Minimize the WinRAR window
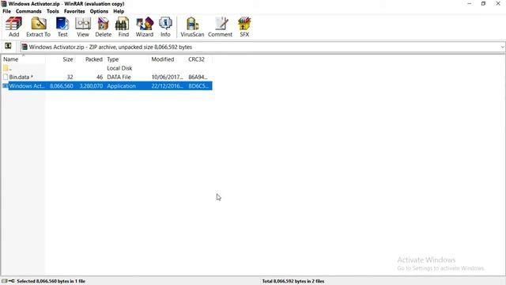The image size is (506, 285). 469,4
